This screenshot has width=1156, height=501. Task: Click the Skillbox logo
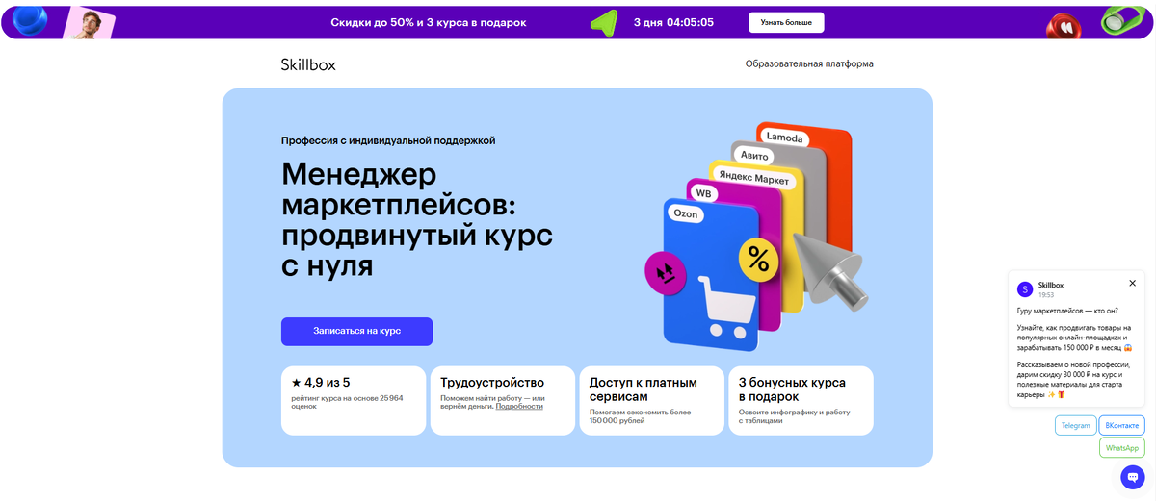(x=308, y=64)
